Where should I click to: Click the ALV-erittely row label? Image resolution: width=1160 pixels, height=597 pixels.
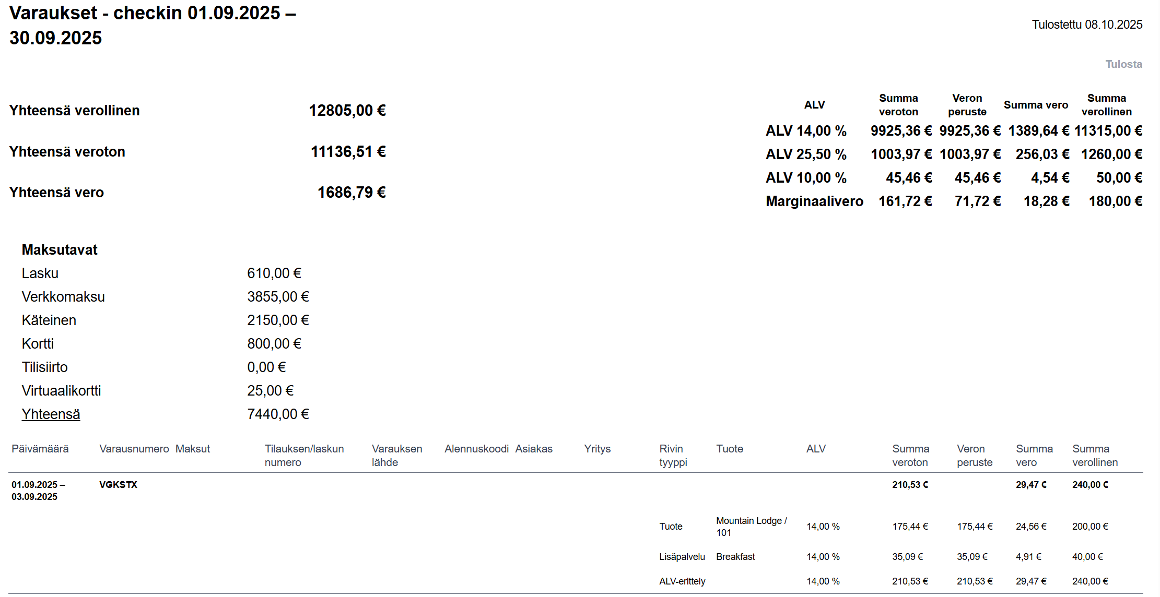682,581
